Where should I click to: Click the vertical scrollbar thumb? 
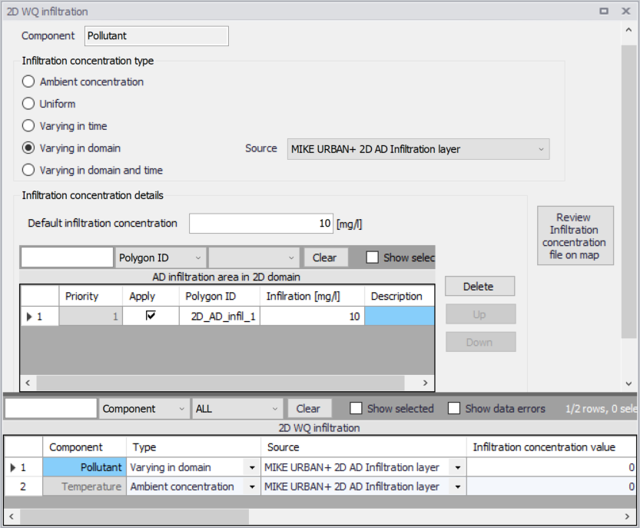(x=628, y=191)
